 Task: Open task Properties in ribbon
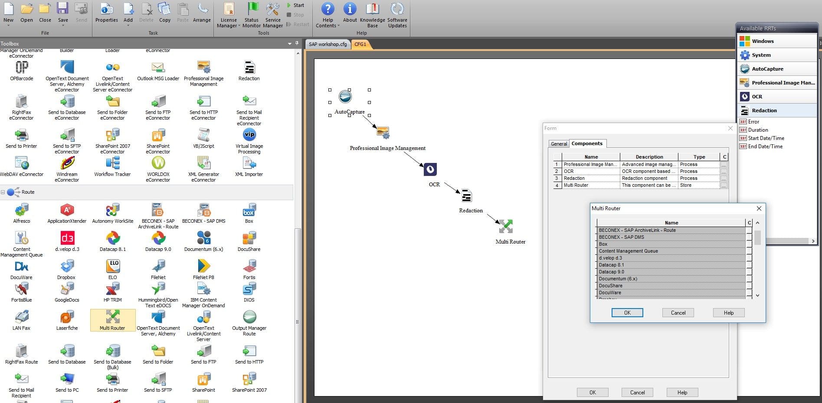(x=106, y=12)
